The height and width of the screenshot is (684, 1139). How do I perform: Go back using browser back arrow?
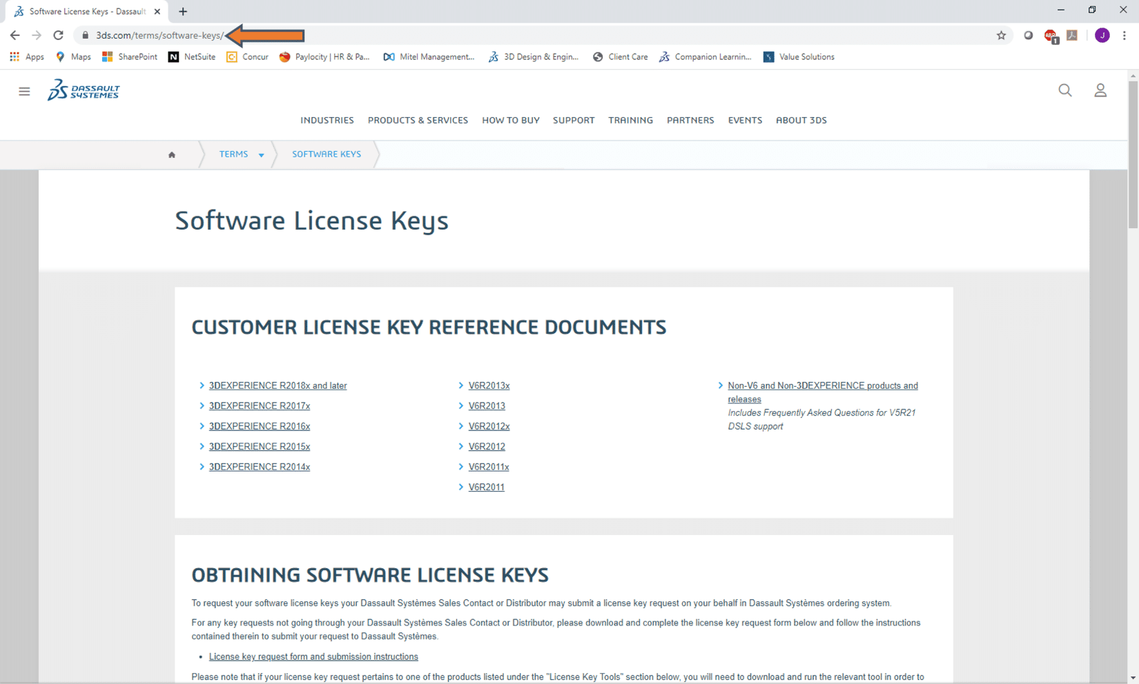click(x=14, y=35)
